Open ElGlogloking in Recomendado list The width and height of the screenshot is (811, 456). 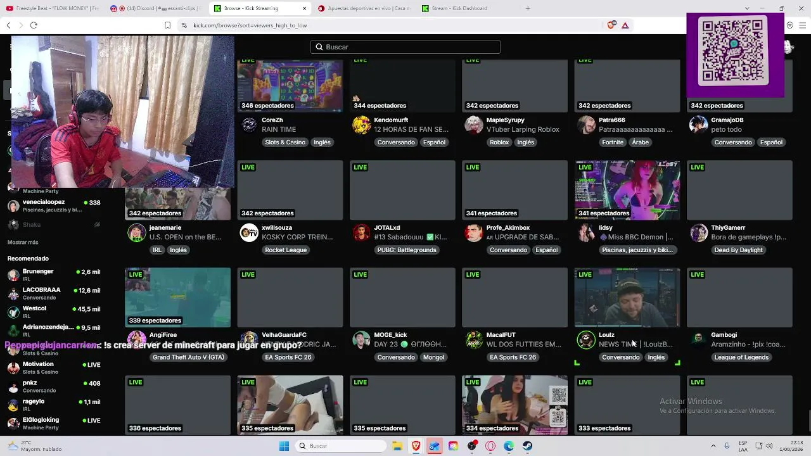[x=54, y=423]
